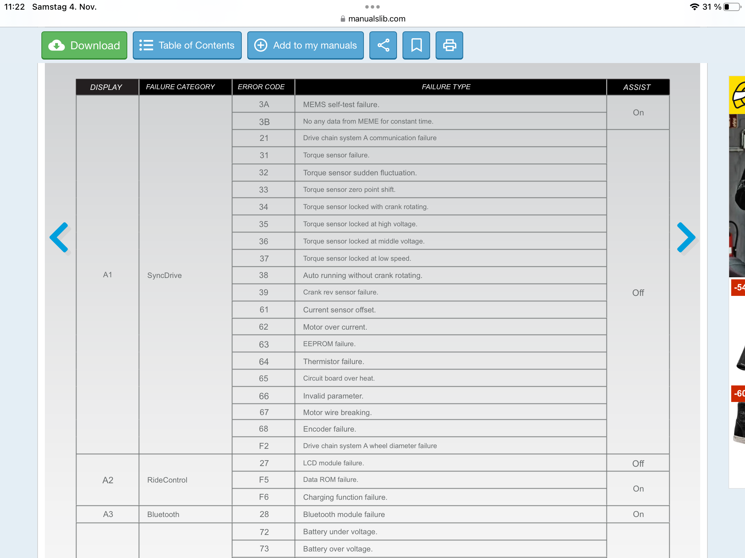Click the FAILURE TYPE column header
Image resolution: width=745 pixels, height=558 pixels.
click(x=446, y=87)
